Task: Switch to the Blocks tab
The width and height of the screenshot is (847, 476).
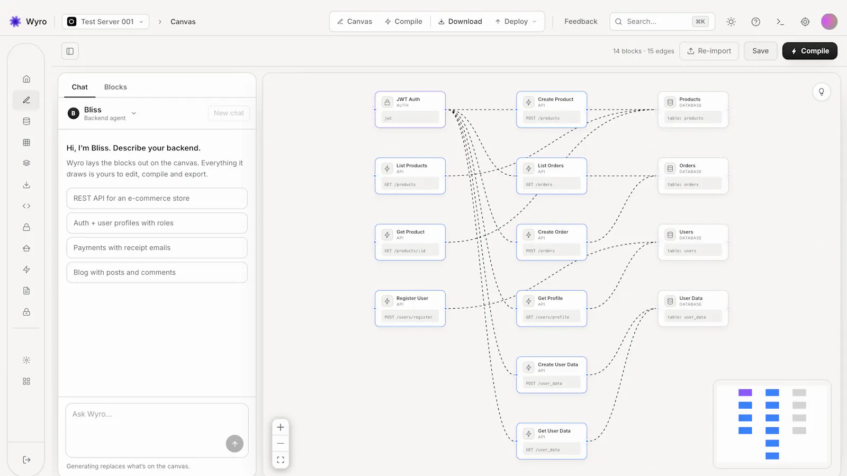Action: (115, 87)
